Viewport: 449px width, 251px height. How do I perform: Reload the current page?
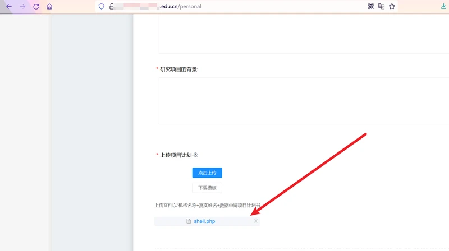coord(36,6)
